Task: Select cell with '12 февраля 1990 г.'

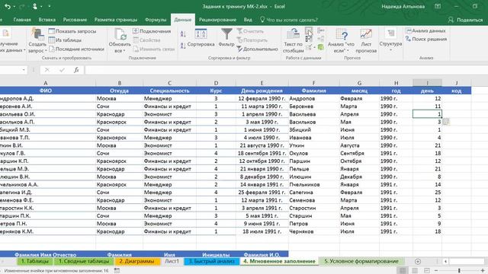Action: pyautogui.click(x=262, y=98)
